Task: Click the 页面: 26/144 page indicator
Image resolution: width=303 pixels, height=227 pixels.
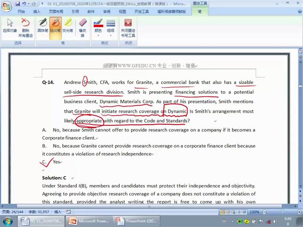Action: pos(12,212)
